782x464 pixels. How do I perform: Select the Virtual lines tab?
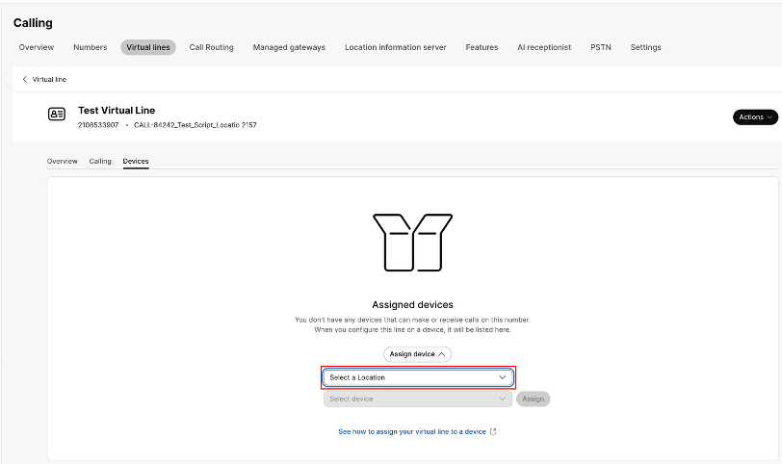point(148,47)
